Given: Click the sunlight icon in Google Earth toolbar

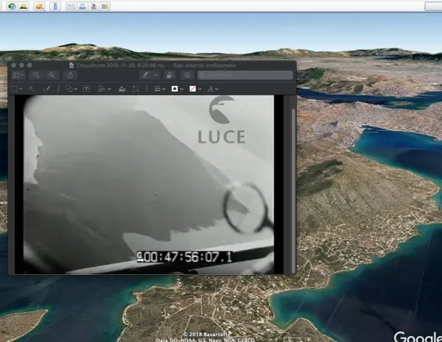Looking at the screenshot, I should coord(24,6).
